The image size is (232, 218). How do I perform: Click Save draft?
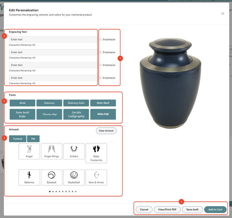click(x=192, y=210)
